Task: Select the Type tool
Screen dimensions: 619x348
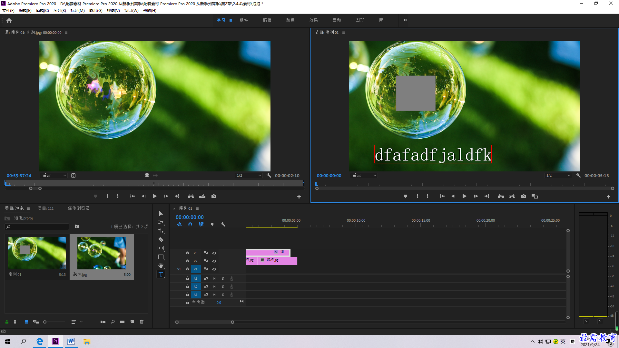Action: [x=161, y=274]
